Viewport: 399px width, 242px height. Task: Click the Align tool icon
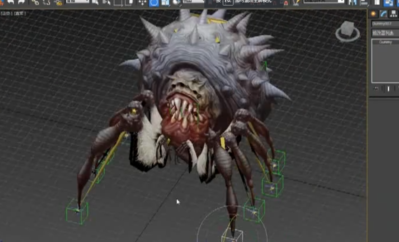[x=364, y=3]
